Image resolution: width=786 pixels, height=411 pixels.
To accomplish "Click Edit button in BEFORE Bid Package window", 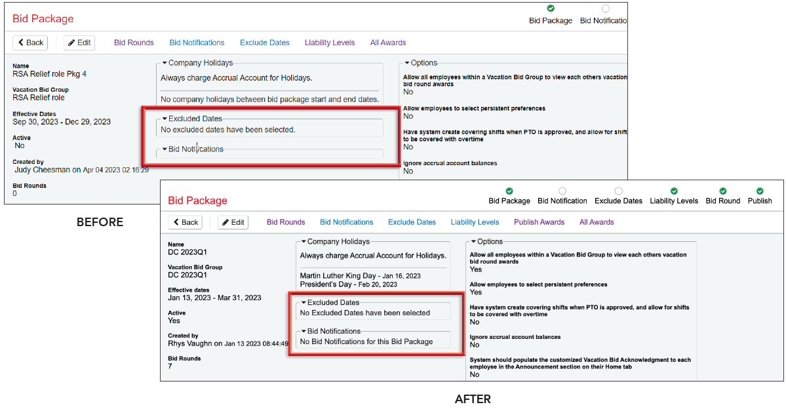I will pos(79,43).
